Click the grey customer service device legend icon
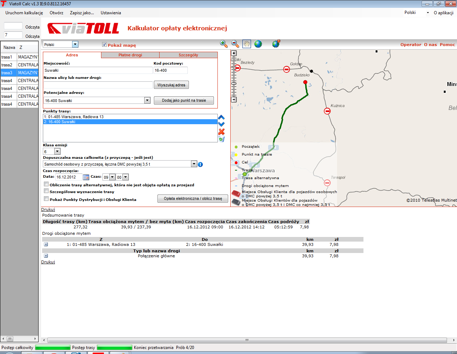457x354 pixels. [x=236, y=202]
